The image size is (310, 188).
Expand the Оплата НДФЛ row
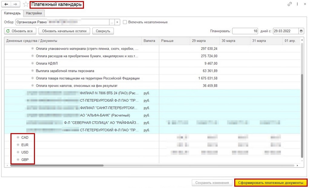[33, 63]
